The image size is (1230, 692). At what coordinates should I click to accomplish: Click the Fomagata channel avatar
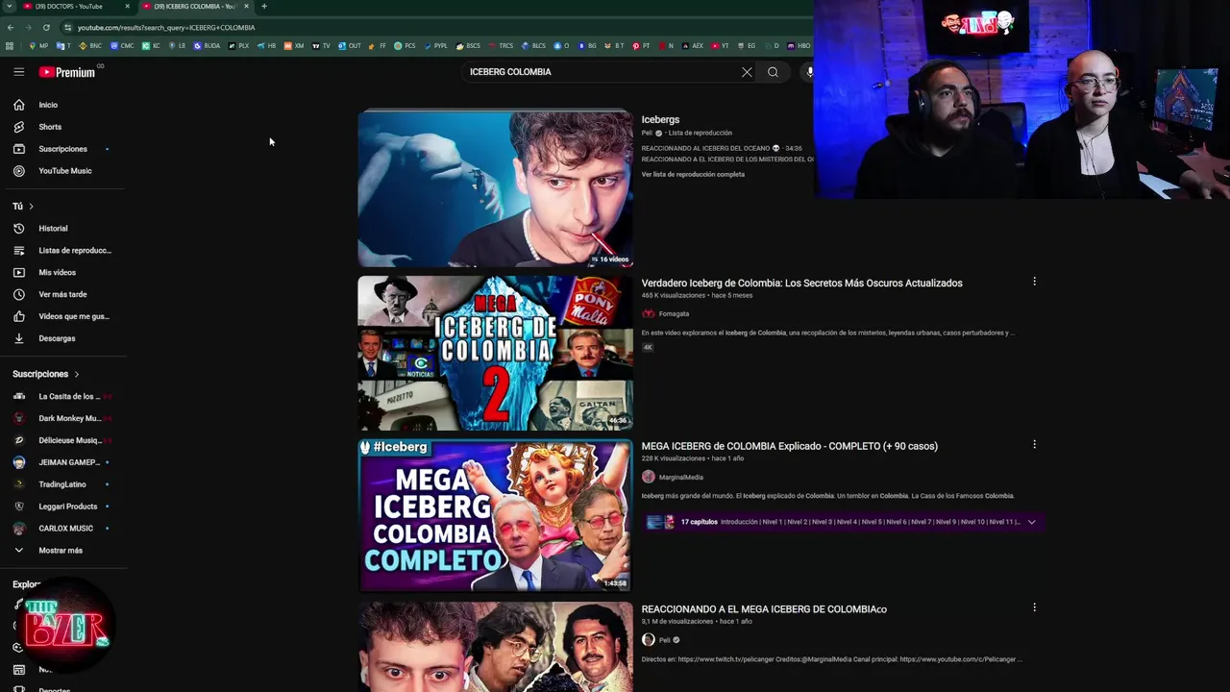coord(649,313)
